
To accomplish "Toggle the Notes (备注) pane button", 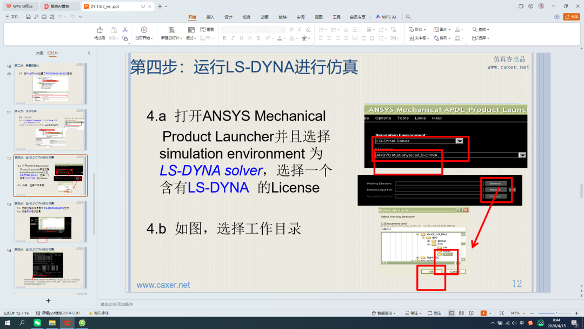I will click(413, 313).
